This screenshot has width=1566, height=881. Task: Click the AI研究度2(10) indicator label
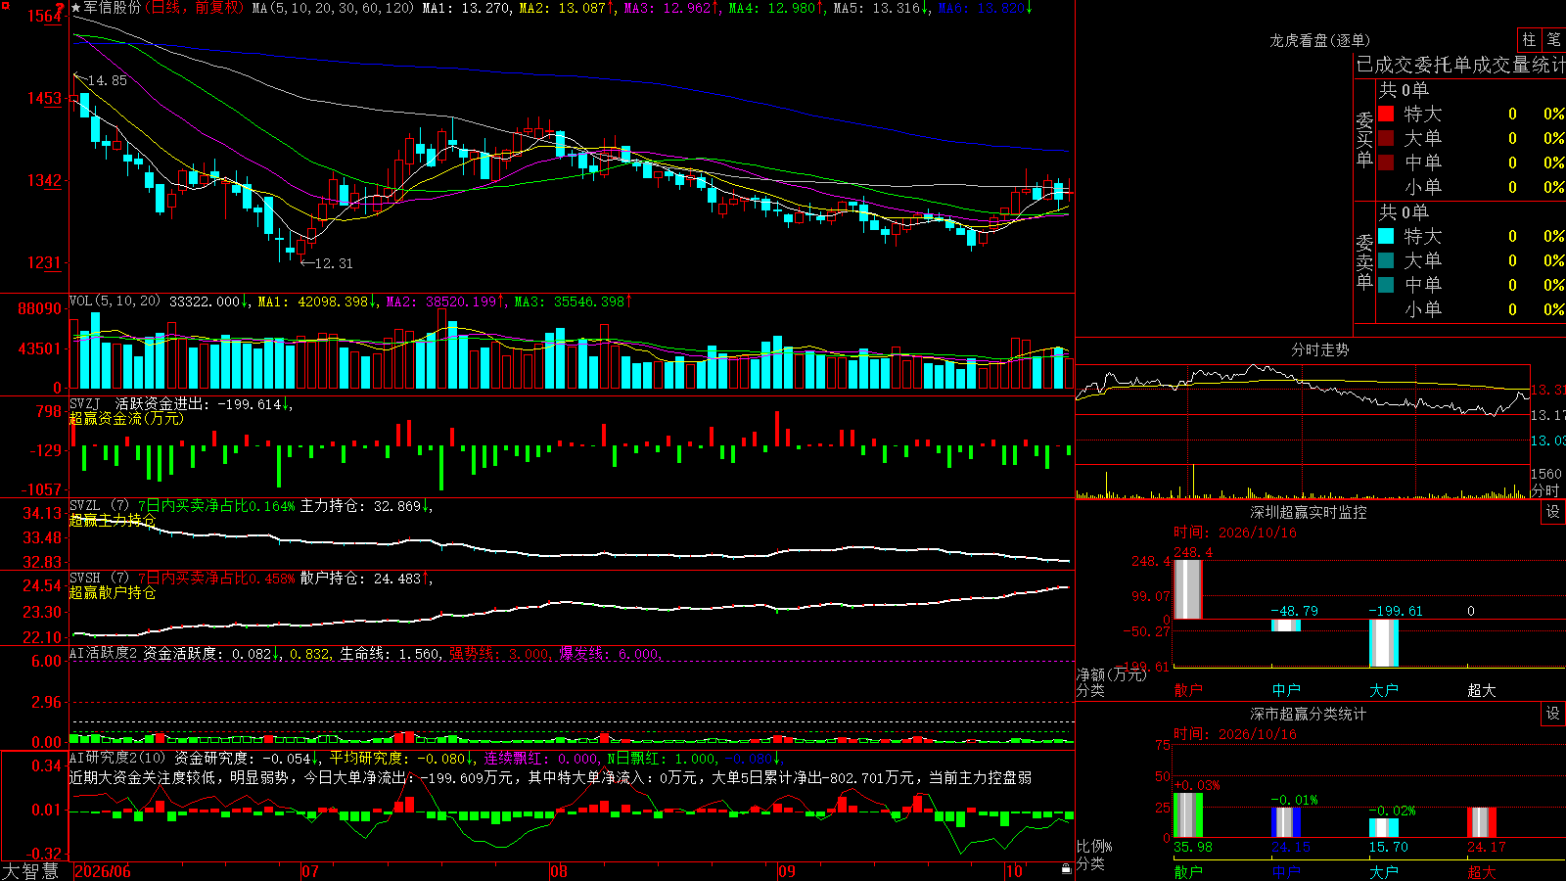click(117, 758)
